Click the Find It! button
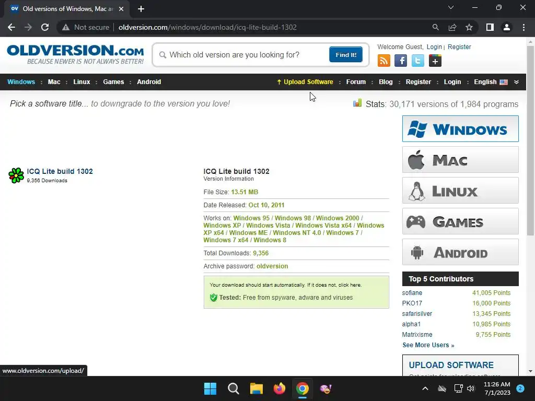The image size is (535, 401). (x=346, y=54)
